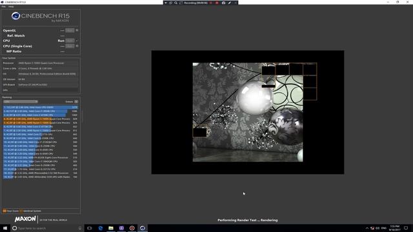Click the red recorder app icon in taskbar
The image size is (413, 232).
click(x=132, y=228)
